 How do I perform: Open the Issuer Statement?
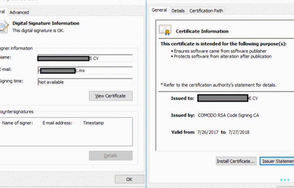coord(277,161)
